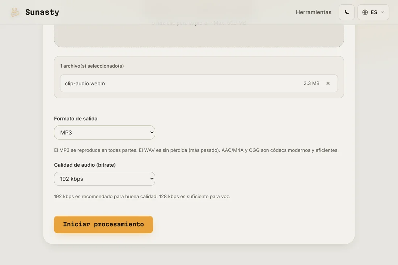This screenshot has height=265, width=398.
Task: Click the Formato de salida label
Action: point(76,119)
